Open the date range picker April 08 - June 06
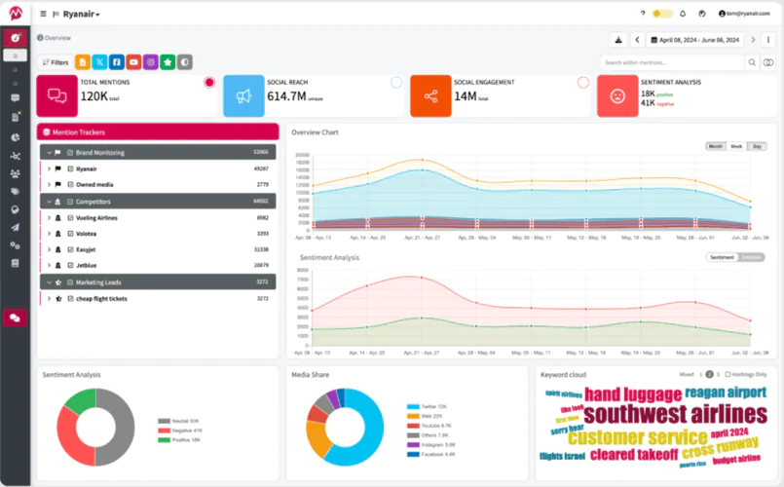The height and width of the screenshot is (487, 784). coord(695,40)
